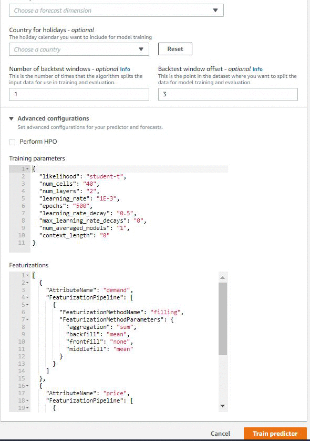This screenshot has height=441, width=310.
Task: Click the Cancel button
Action: click(221, 434)
